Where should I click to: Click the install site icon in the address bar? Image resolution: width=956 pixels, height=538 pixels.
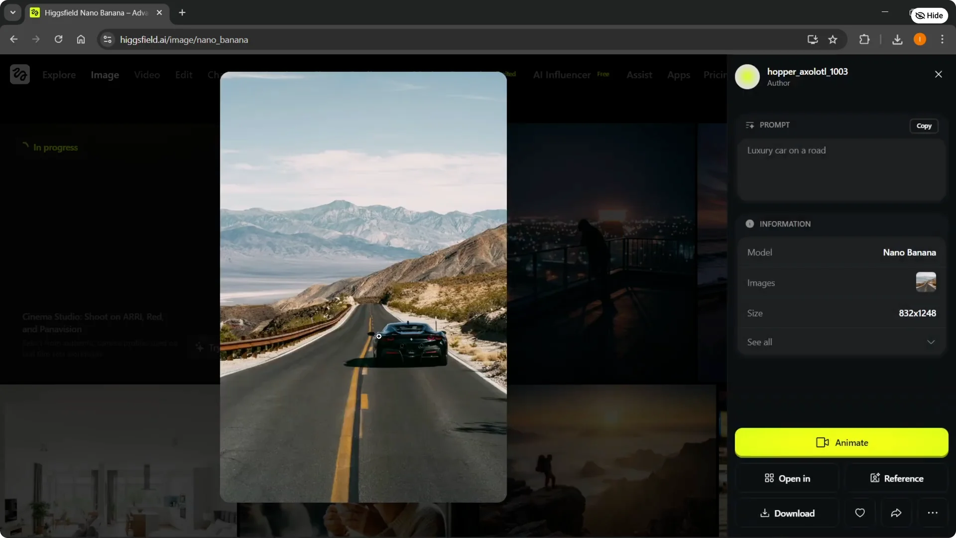pos(812,39)
